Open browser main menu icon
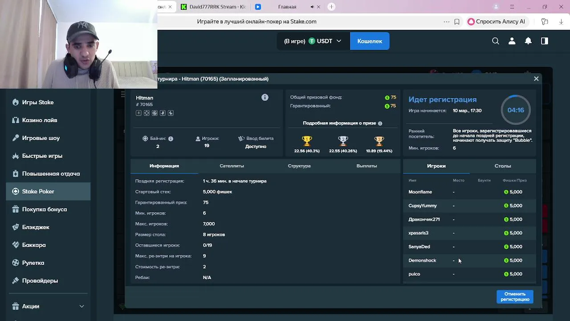570x321 pixels. [x=512, y=7]
